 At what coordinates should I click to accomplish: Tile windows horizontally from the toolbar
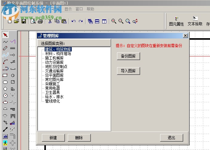pyautogui.click(x=97, y=21)
